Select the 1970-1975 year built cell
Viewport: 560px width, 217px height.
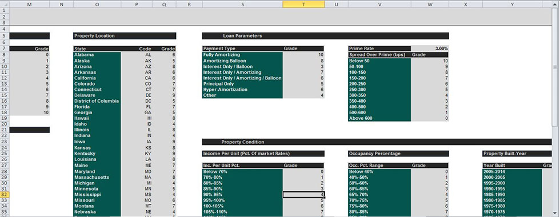click(512, 212)
